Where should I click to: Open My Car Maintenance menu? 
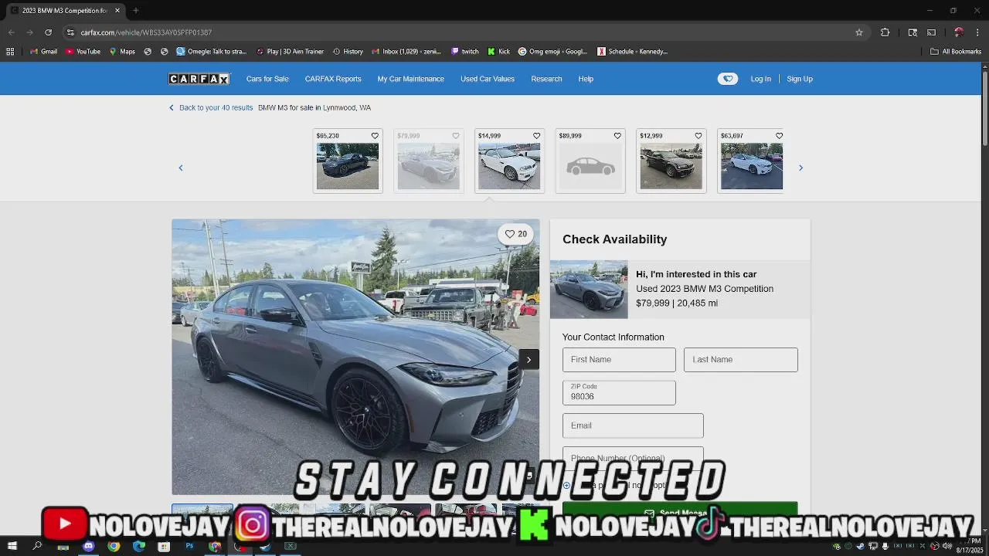411,79
